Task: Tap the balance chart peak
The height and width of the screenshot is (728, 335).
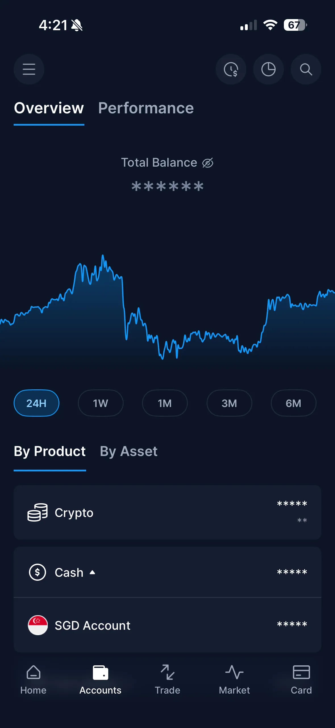Action: click(x=103, y=256)
